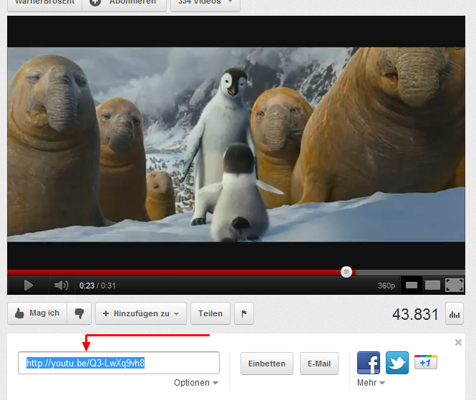Screen dimensions: 476x400
Task: Click the 0:23 / 0:31 time display
Action: tap(97, 286)
